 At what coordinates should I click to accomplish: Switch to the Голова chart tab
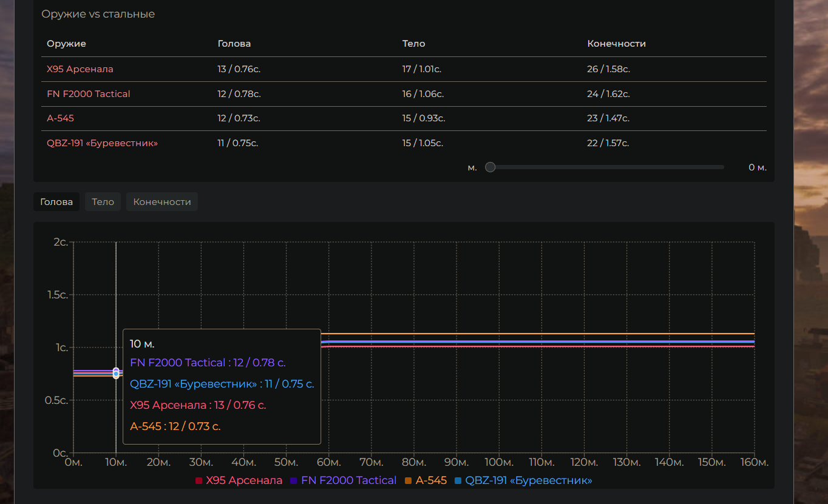[x=56, y=202]
